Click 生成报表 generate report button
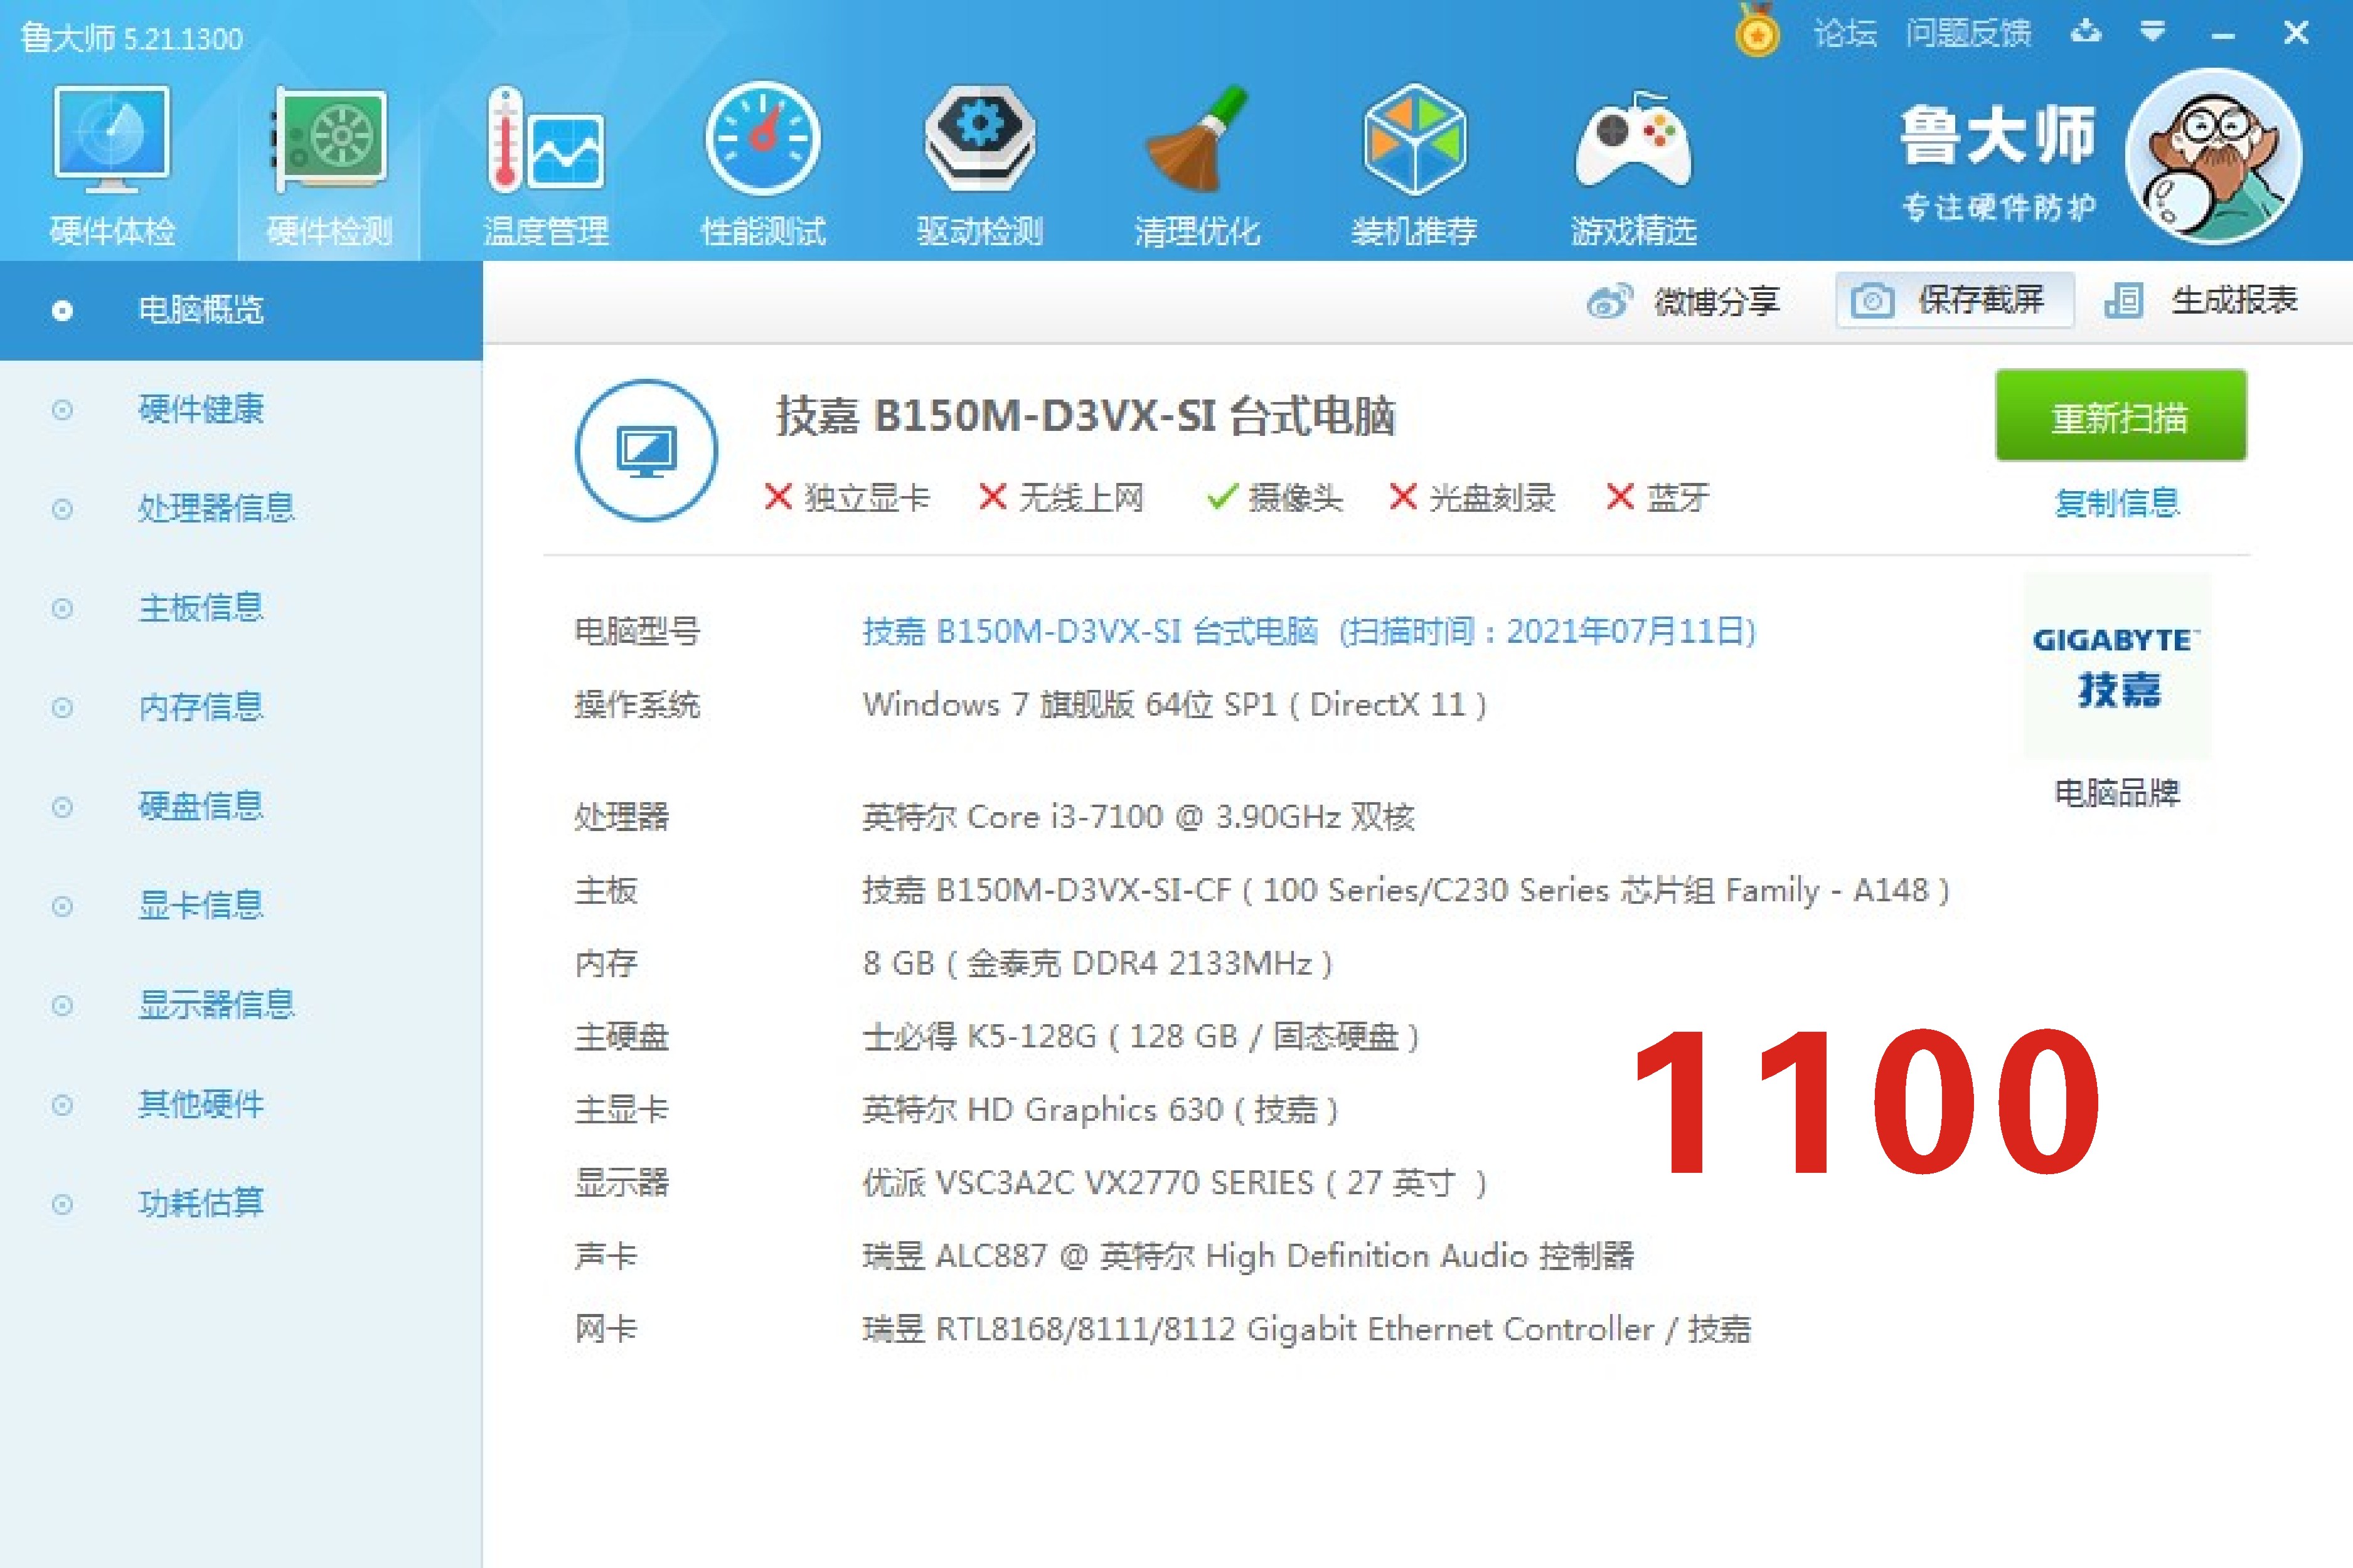Screen dimensions: 2353x1568 coord(2201,300)
